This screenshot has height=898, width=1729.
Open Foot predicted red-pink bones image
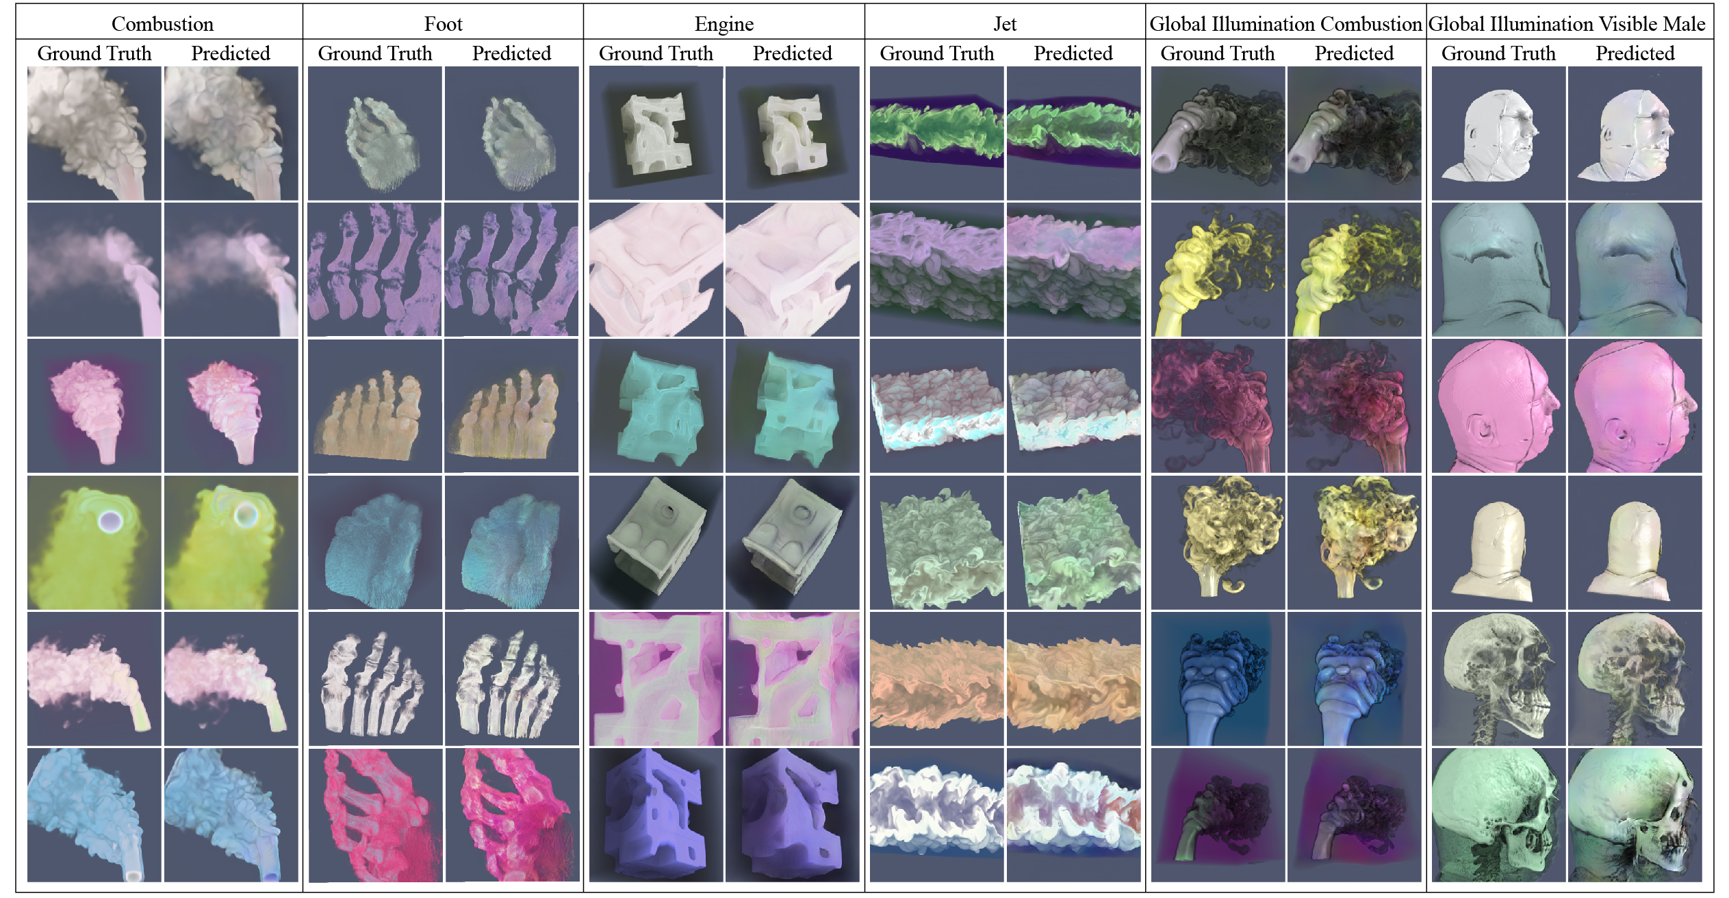[512, 814]
